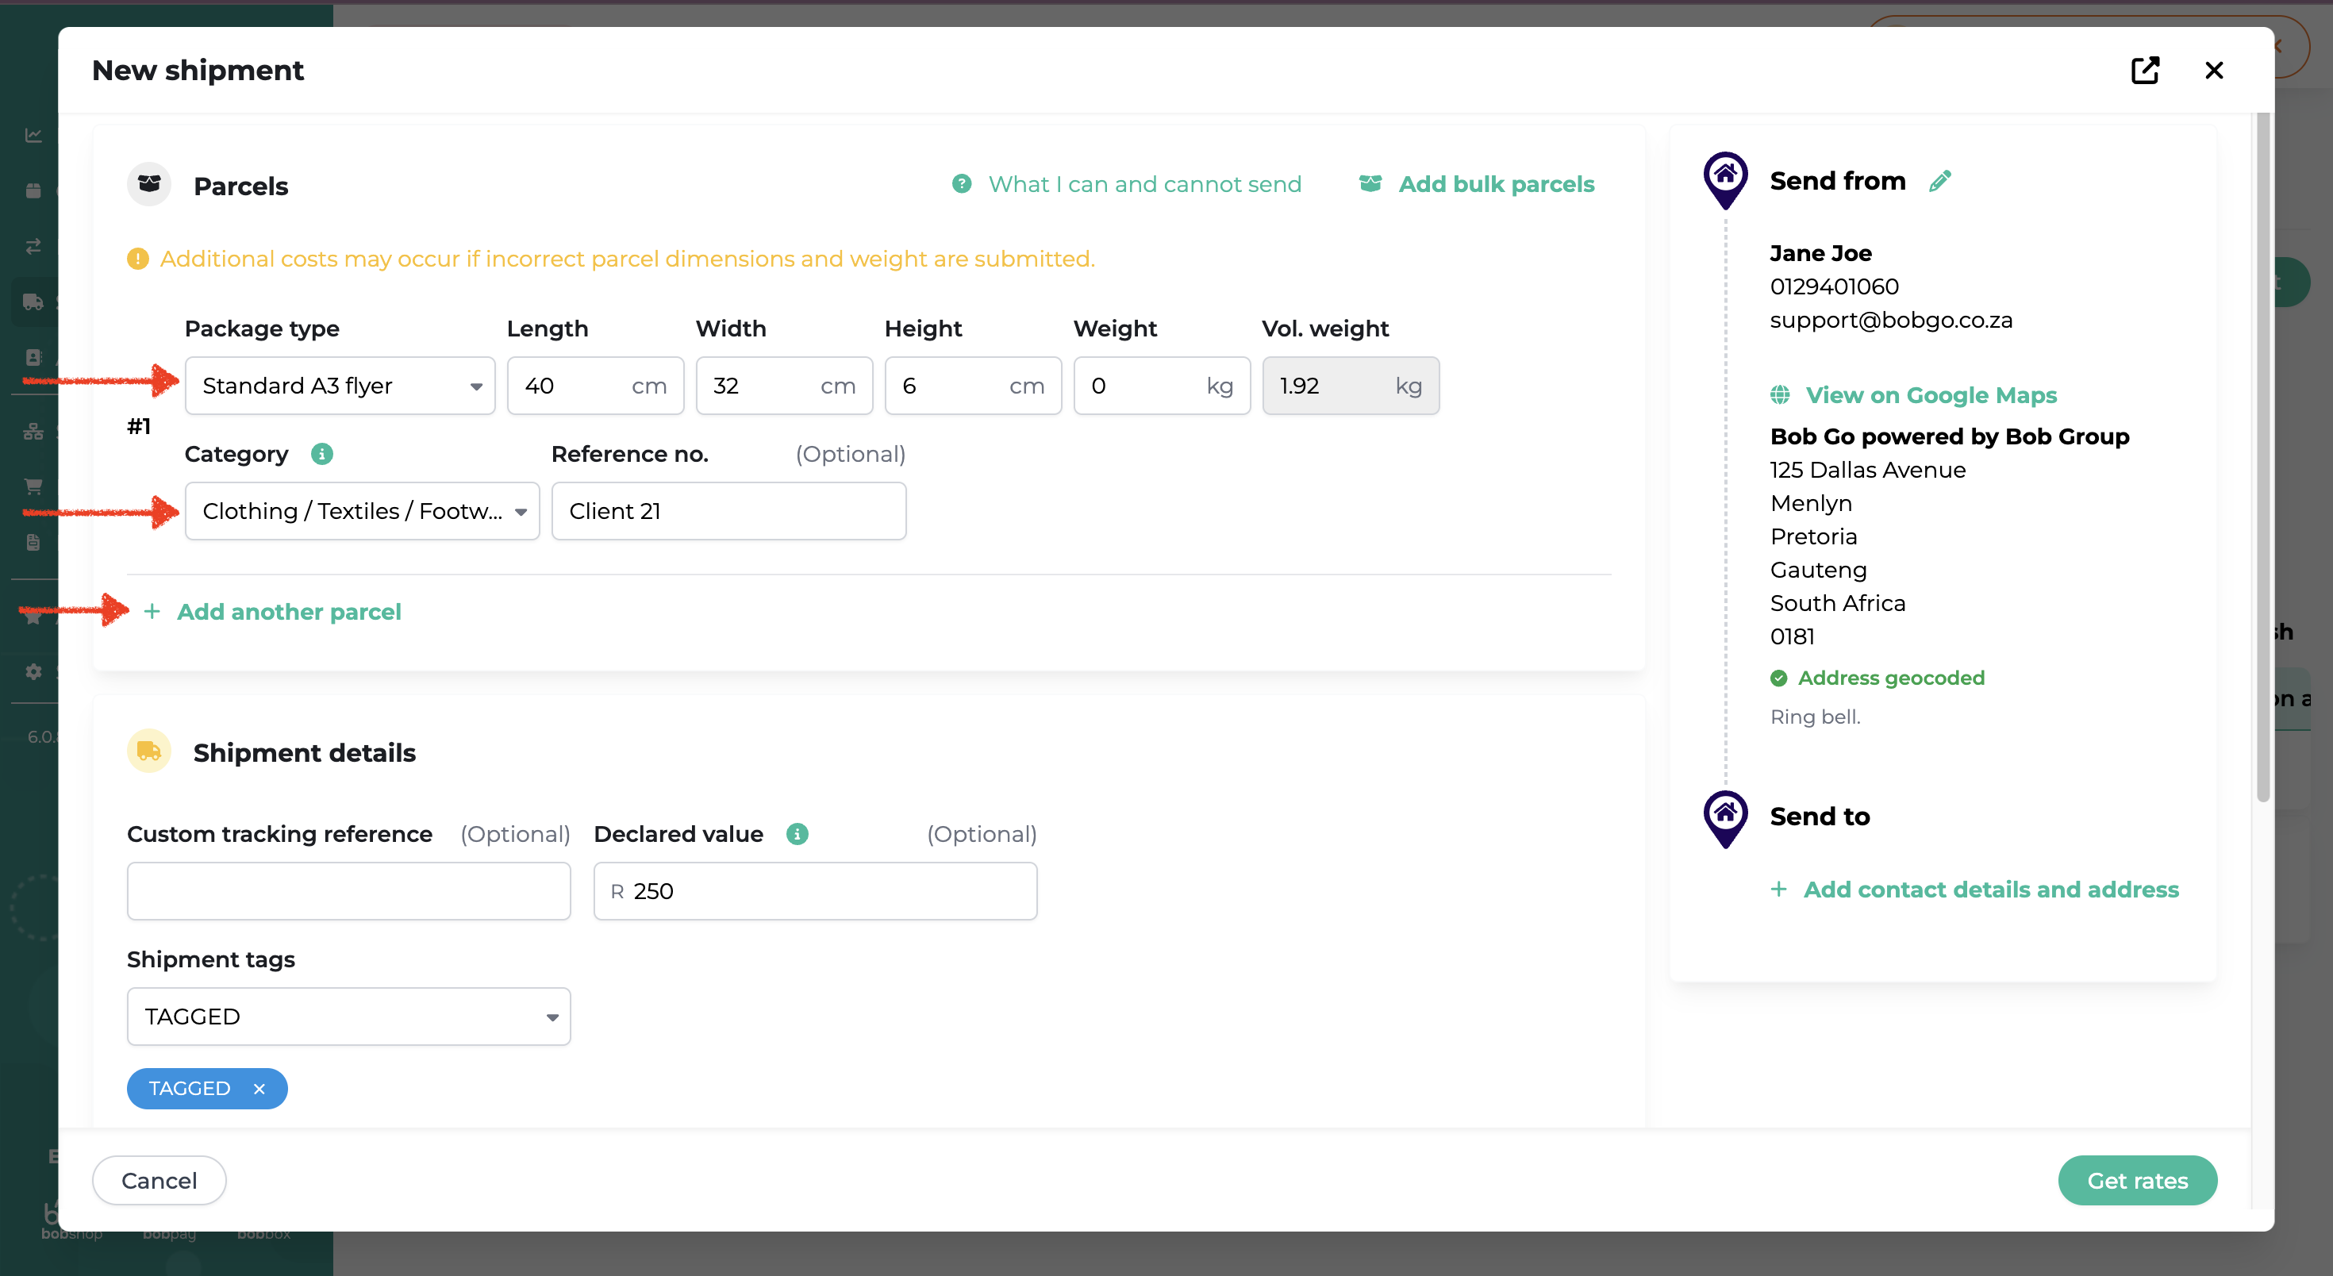Viewport: 2333px width, 1276px height.
Task: Click the Declared value input
Action: point(814,891)
